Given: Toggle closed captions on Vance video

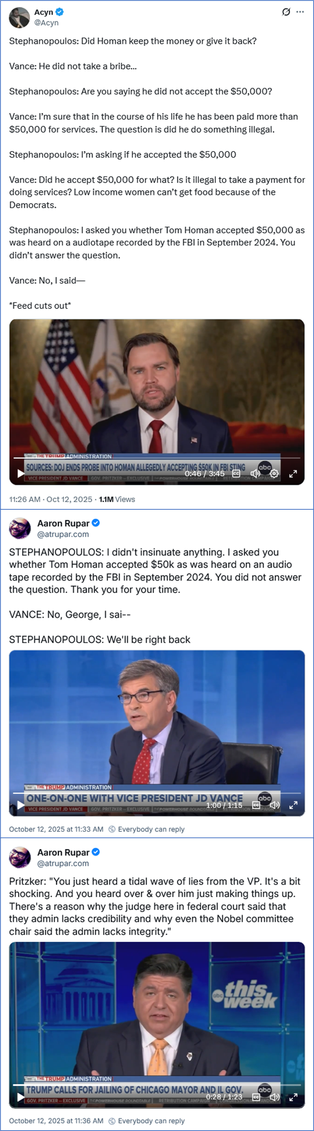Looking at the screenshot, I should pos(236,474).
